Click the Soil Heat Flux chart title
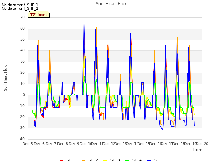Viewport: 223px width, 167px height. [x=111, y=4]
